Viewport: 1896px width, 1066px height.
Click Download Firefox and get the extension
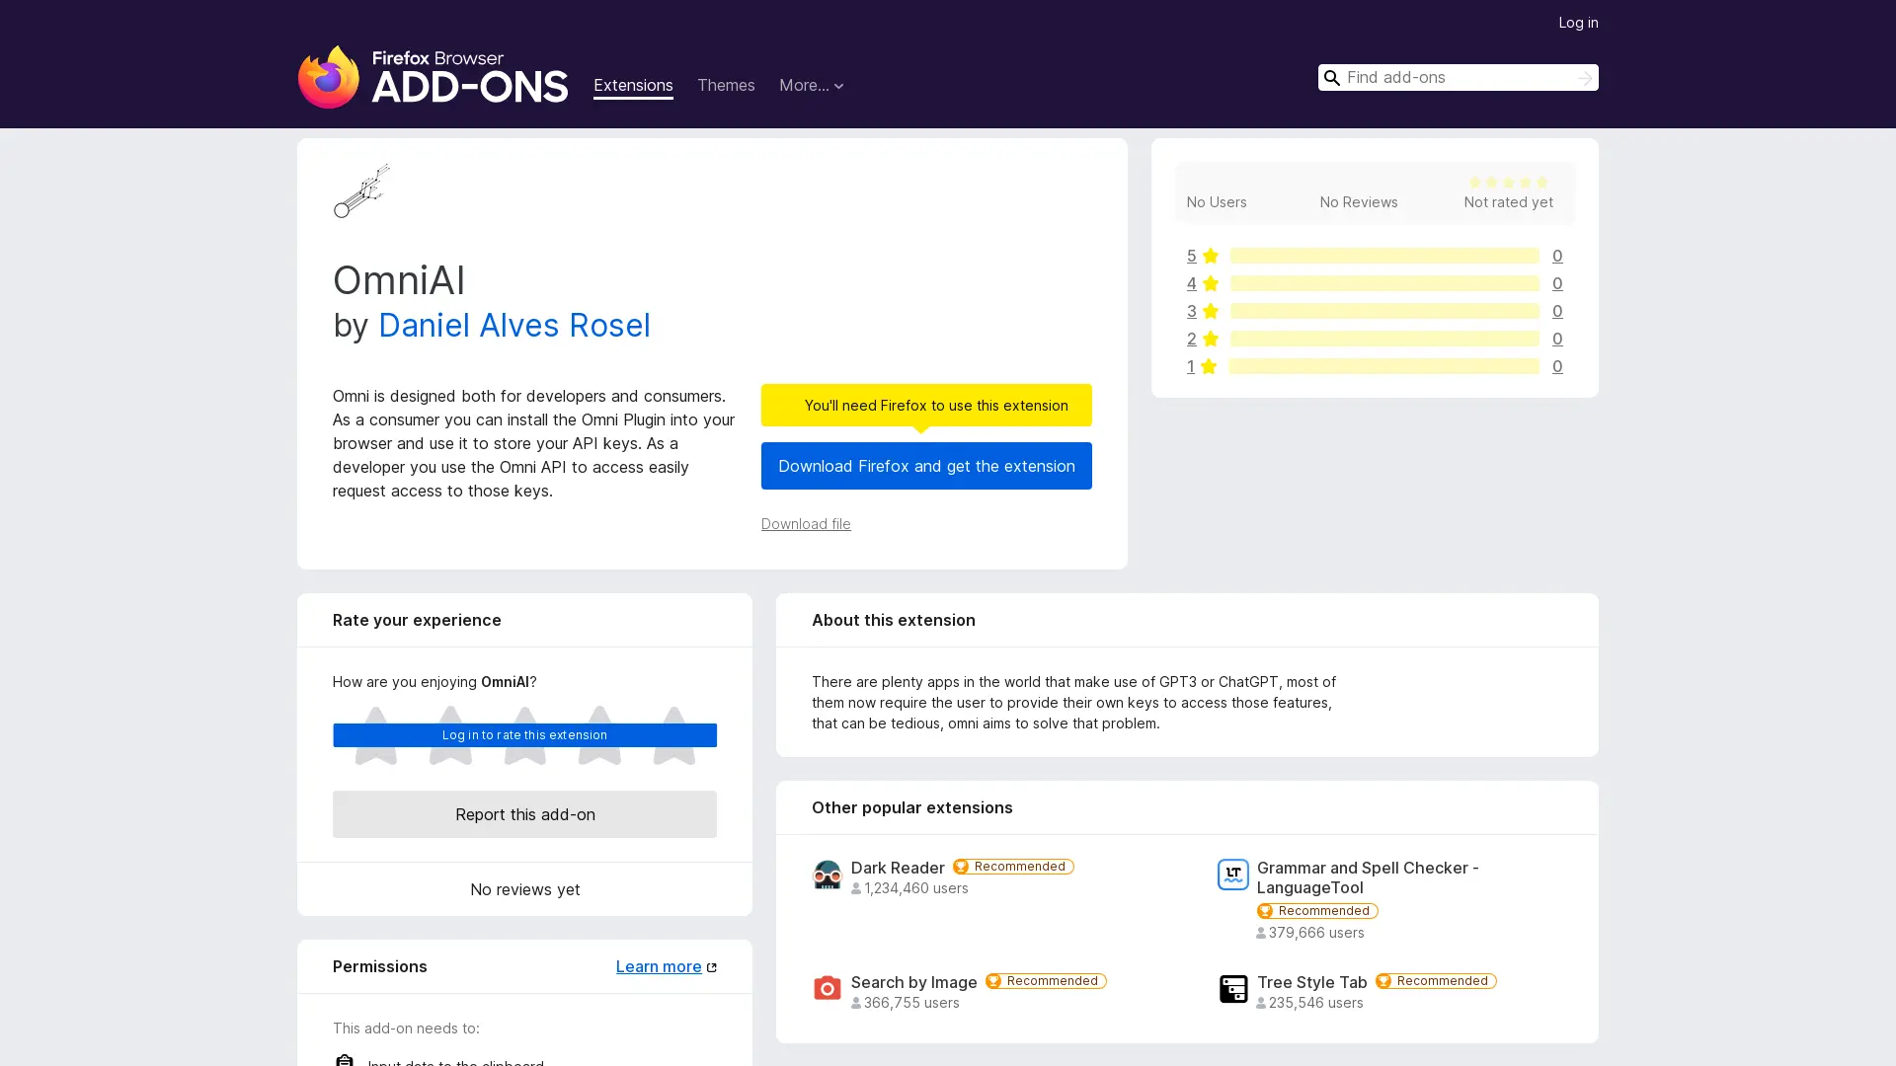[926, 465]
